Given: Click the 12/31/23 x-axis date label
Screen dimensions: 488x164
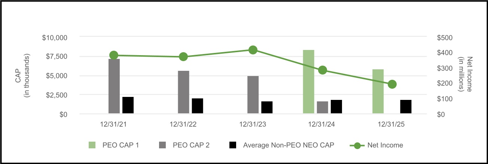Looking at the screenshot, I should point(253,123).
